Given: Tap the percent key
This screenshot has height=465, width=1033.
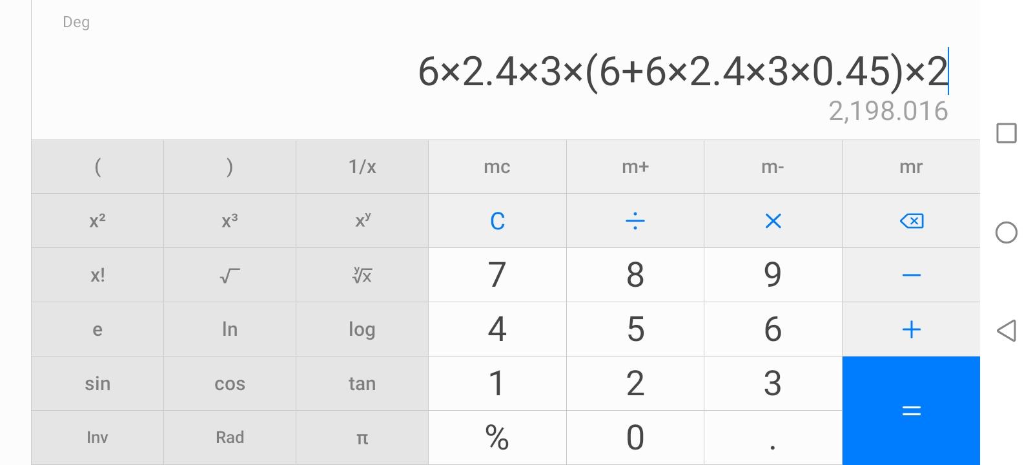Looking at the screenshot, I should pyautogui.click(x=497, y=438).
